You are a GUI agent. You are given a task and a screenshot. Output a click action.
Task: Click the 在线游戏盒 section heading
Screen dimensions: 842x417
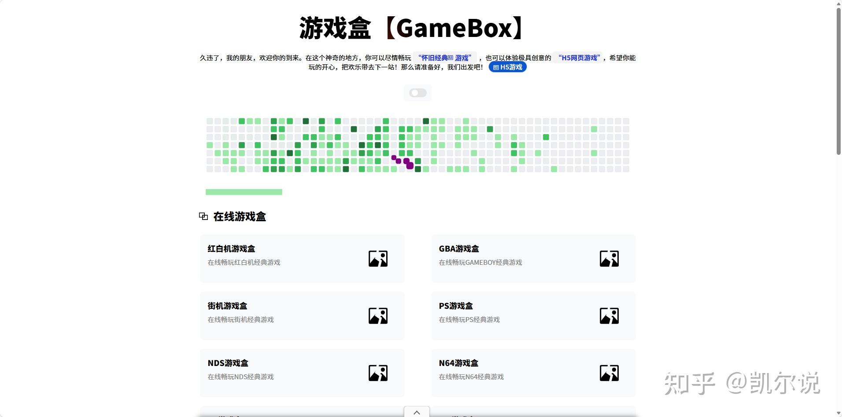click(x=240, y=216)
